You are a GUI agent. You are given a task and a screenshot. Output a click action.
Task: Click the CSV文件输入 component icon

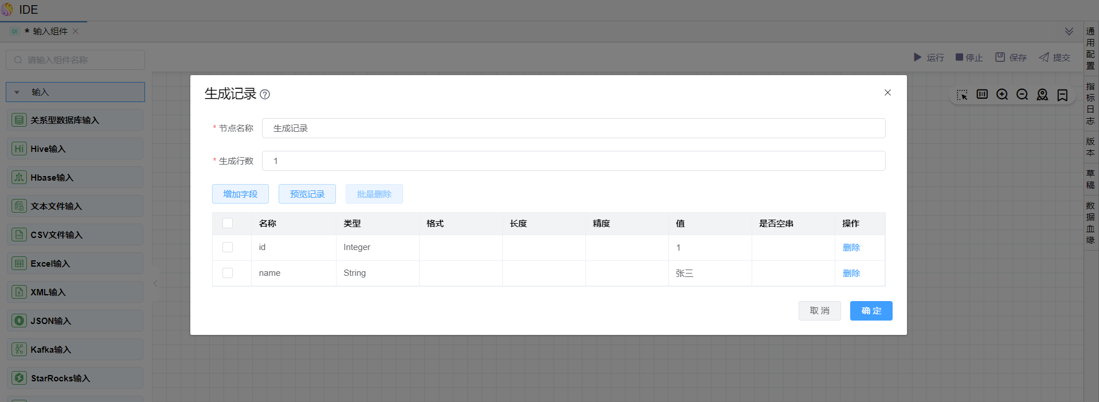click(19, 235)
